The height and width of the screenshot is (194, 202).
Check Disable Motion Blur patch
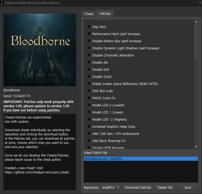89,41
